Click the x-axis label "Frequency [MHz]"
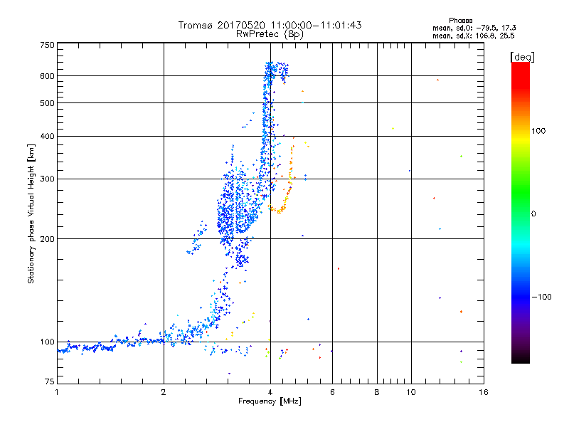The width and height of the screenshot is (569, 427). pos(270,401)
